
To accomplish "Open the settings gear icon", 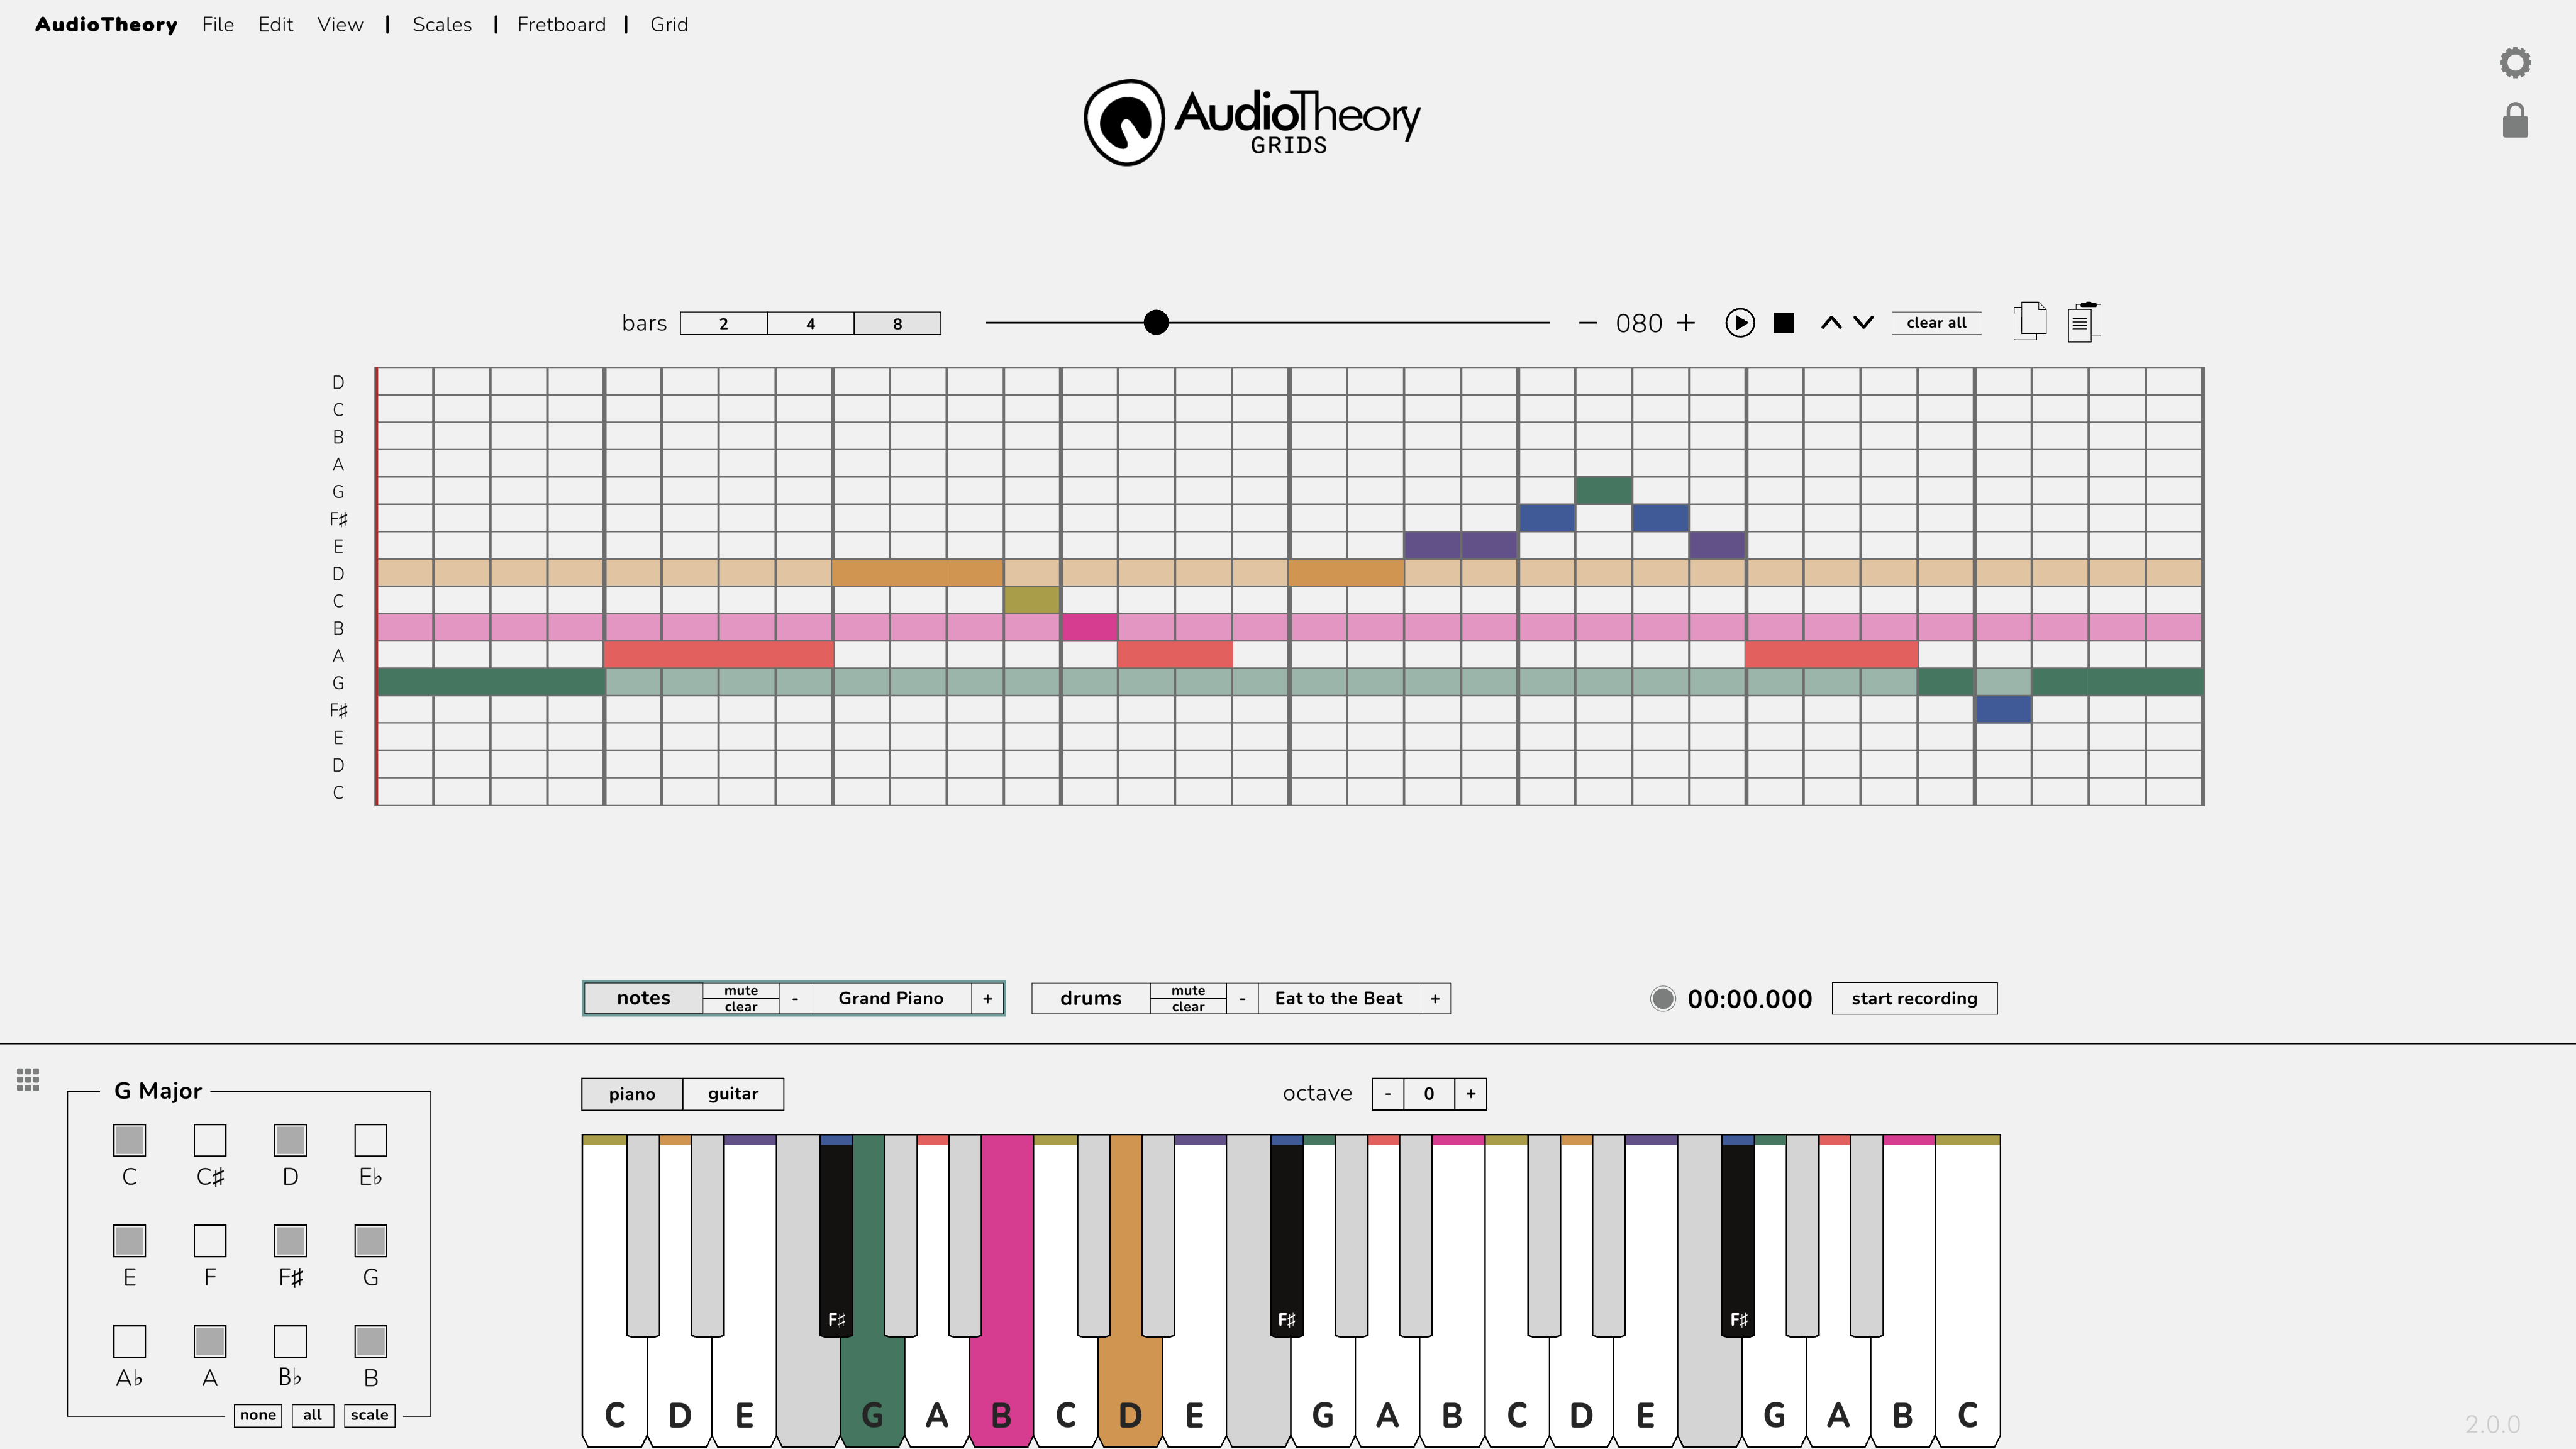I will pyautogui.click(x=2515, y=63).
